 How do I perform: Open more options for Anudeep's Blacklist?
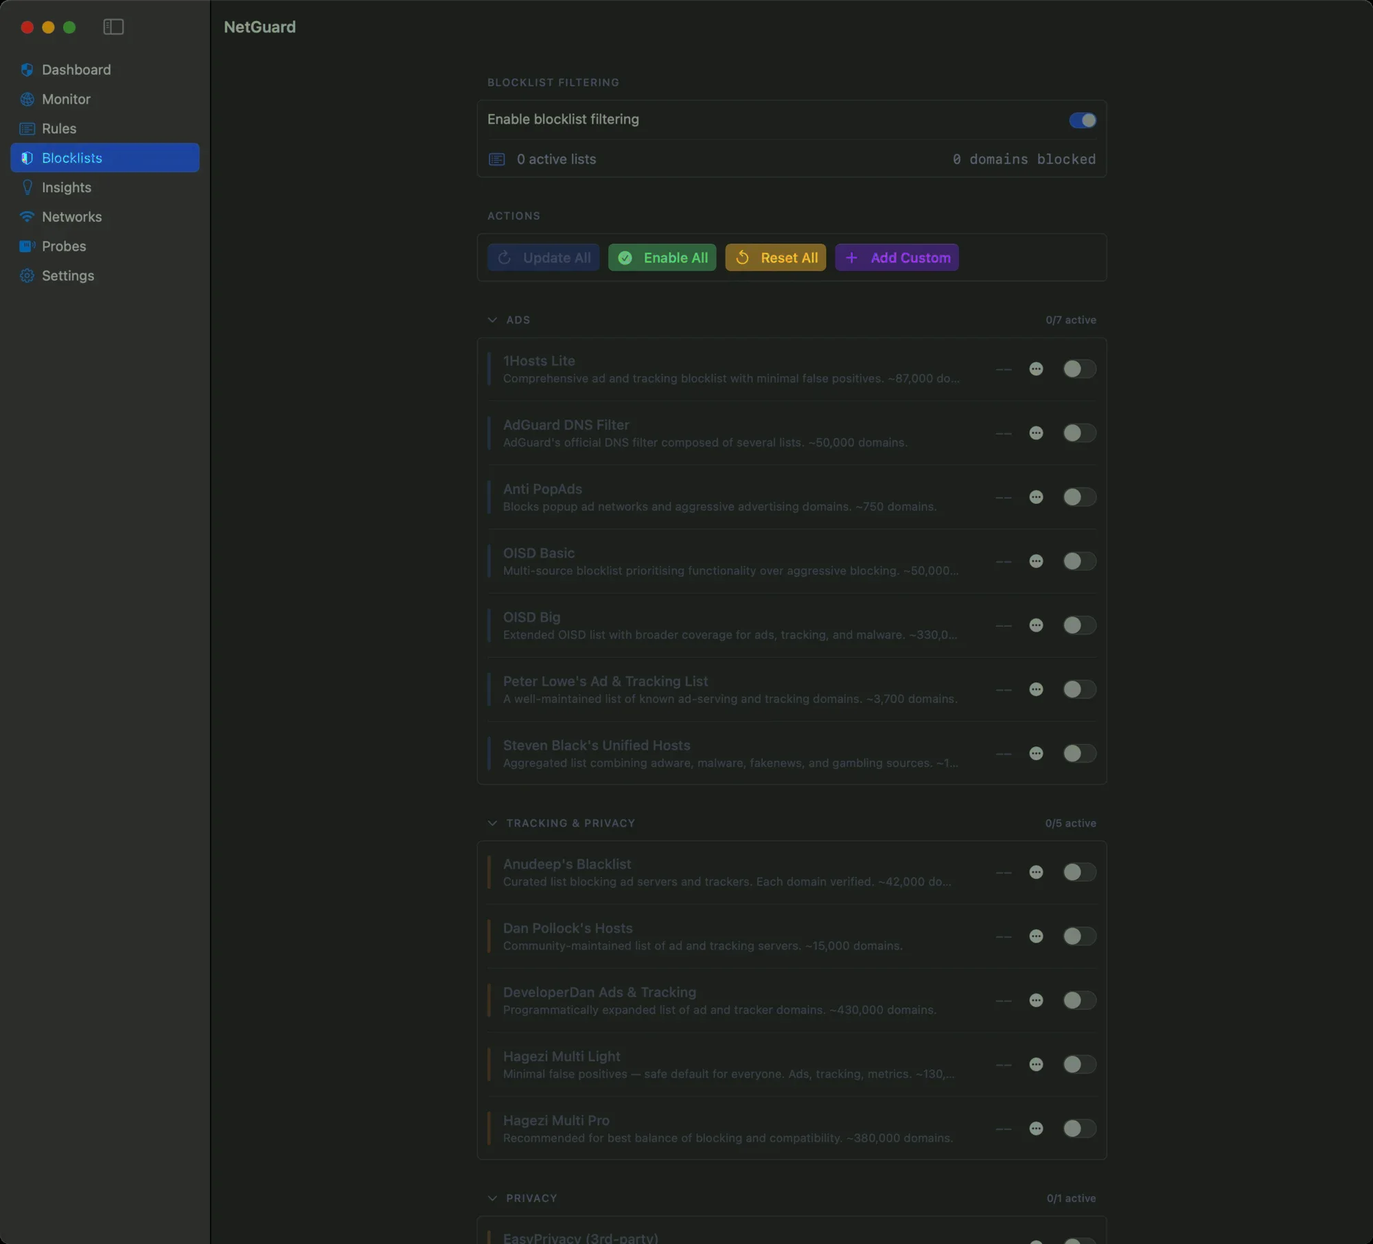(1036, 872)
